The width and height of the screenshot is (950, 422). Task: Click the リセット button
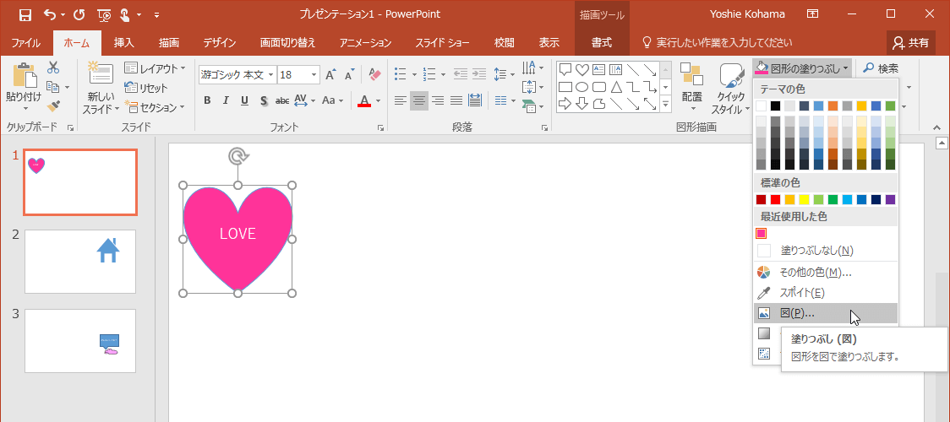tap(146, 88)
